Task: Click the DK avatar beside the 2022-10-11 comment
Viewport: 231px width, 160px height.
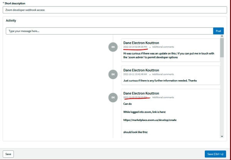Action: 113,74
